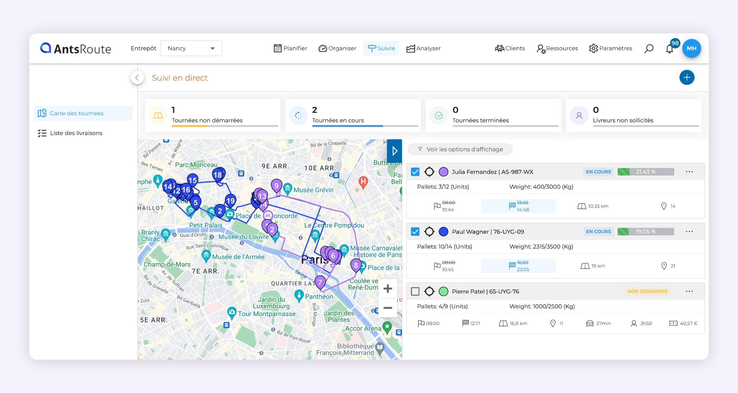
Task: Open the Nancy warehouse dropdown
Action: 191,48
